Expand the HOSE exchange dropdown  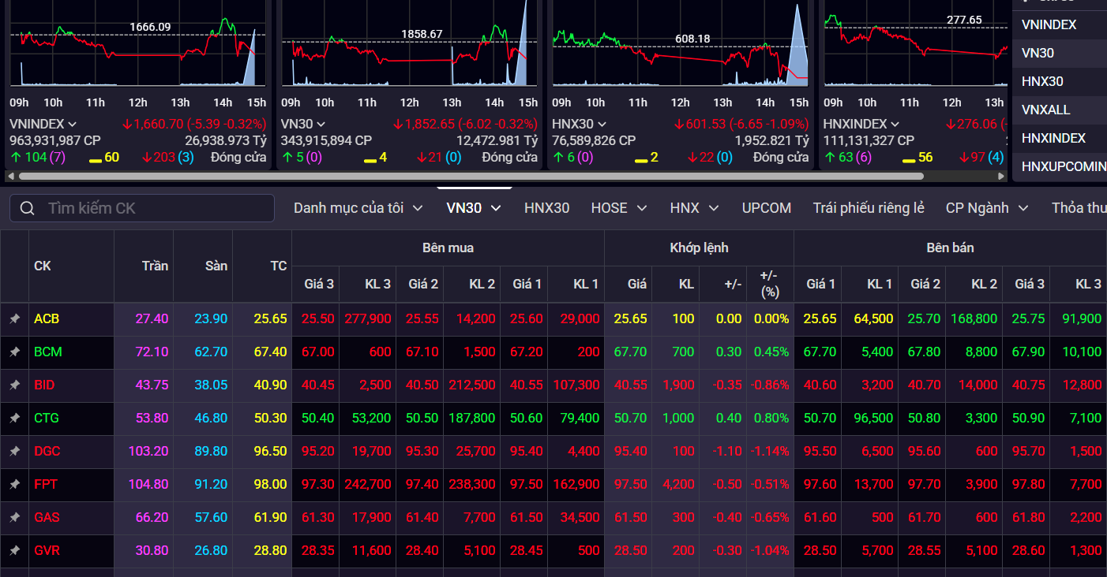641,208
